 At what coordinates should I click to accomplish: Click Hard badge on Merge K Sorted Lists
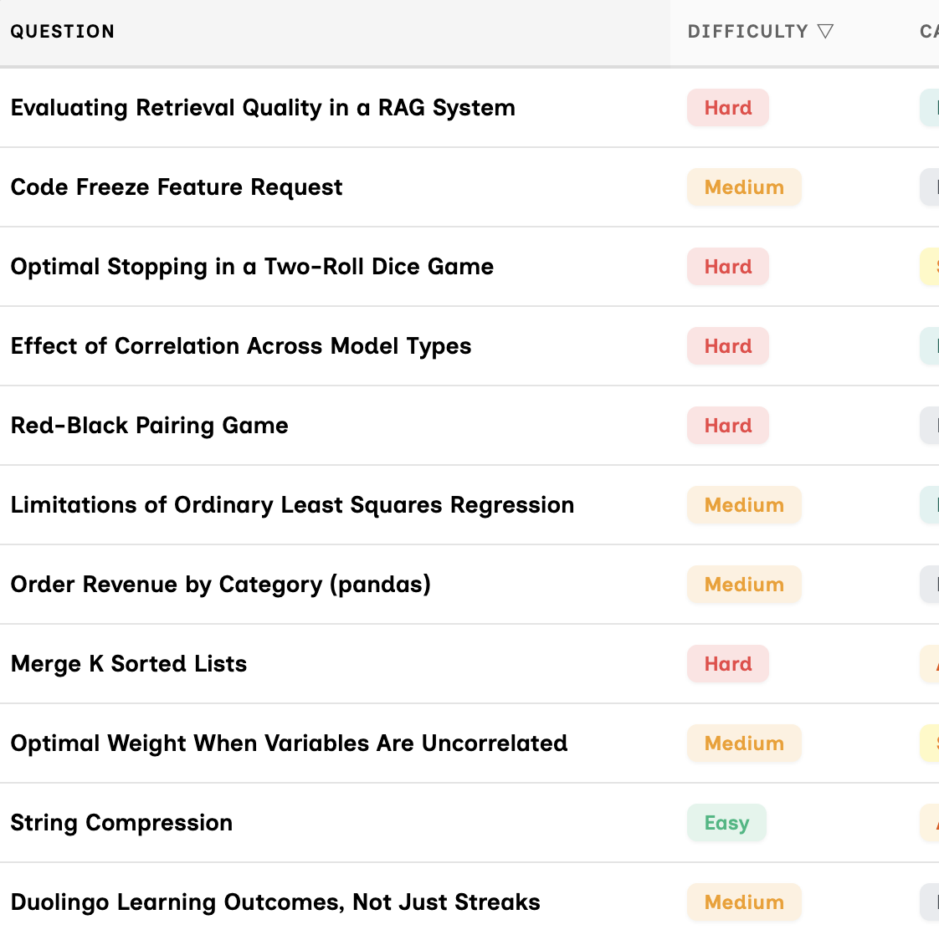(x=727, y=664)
